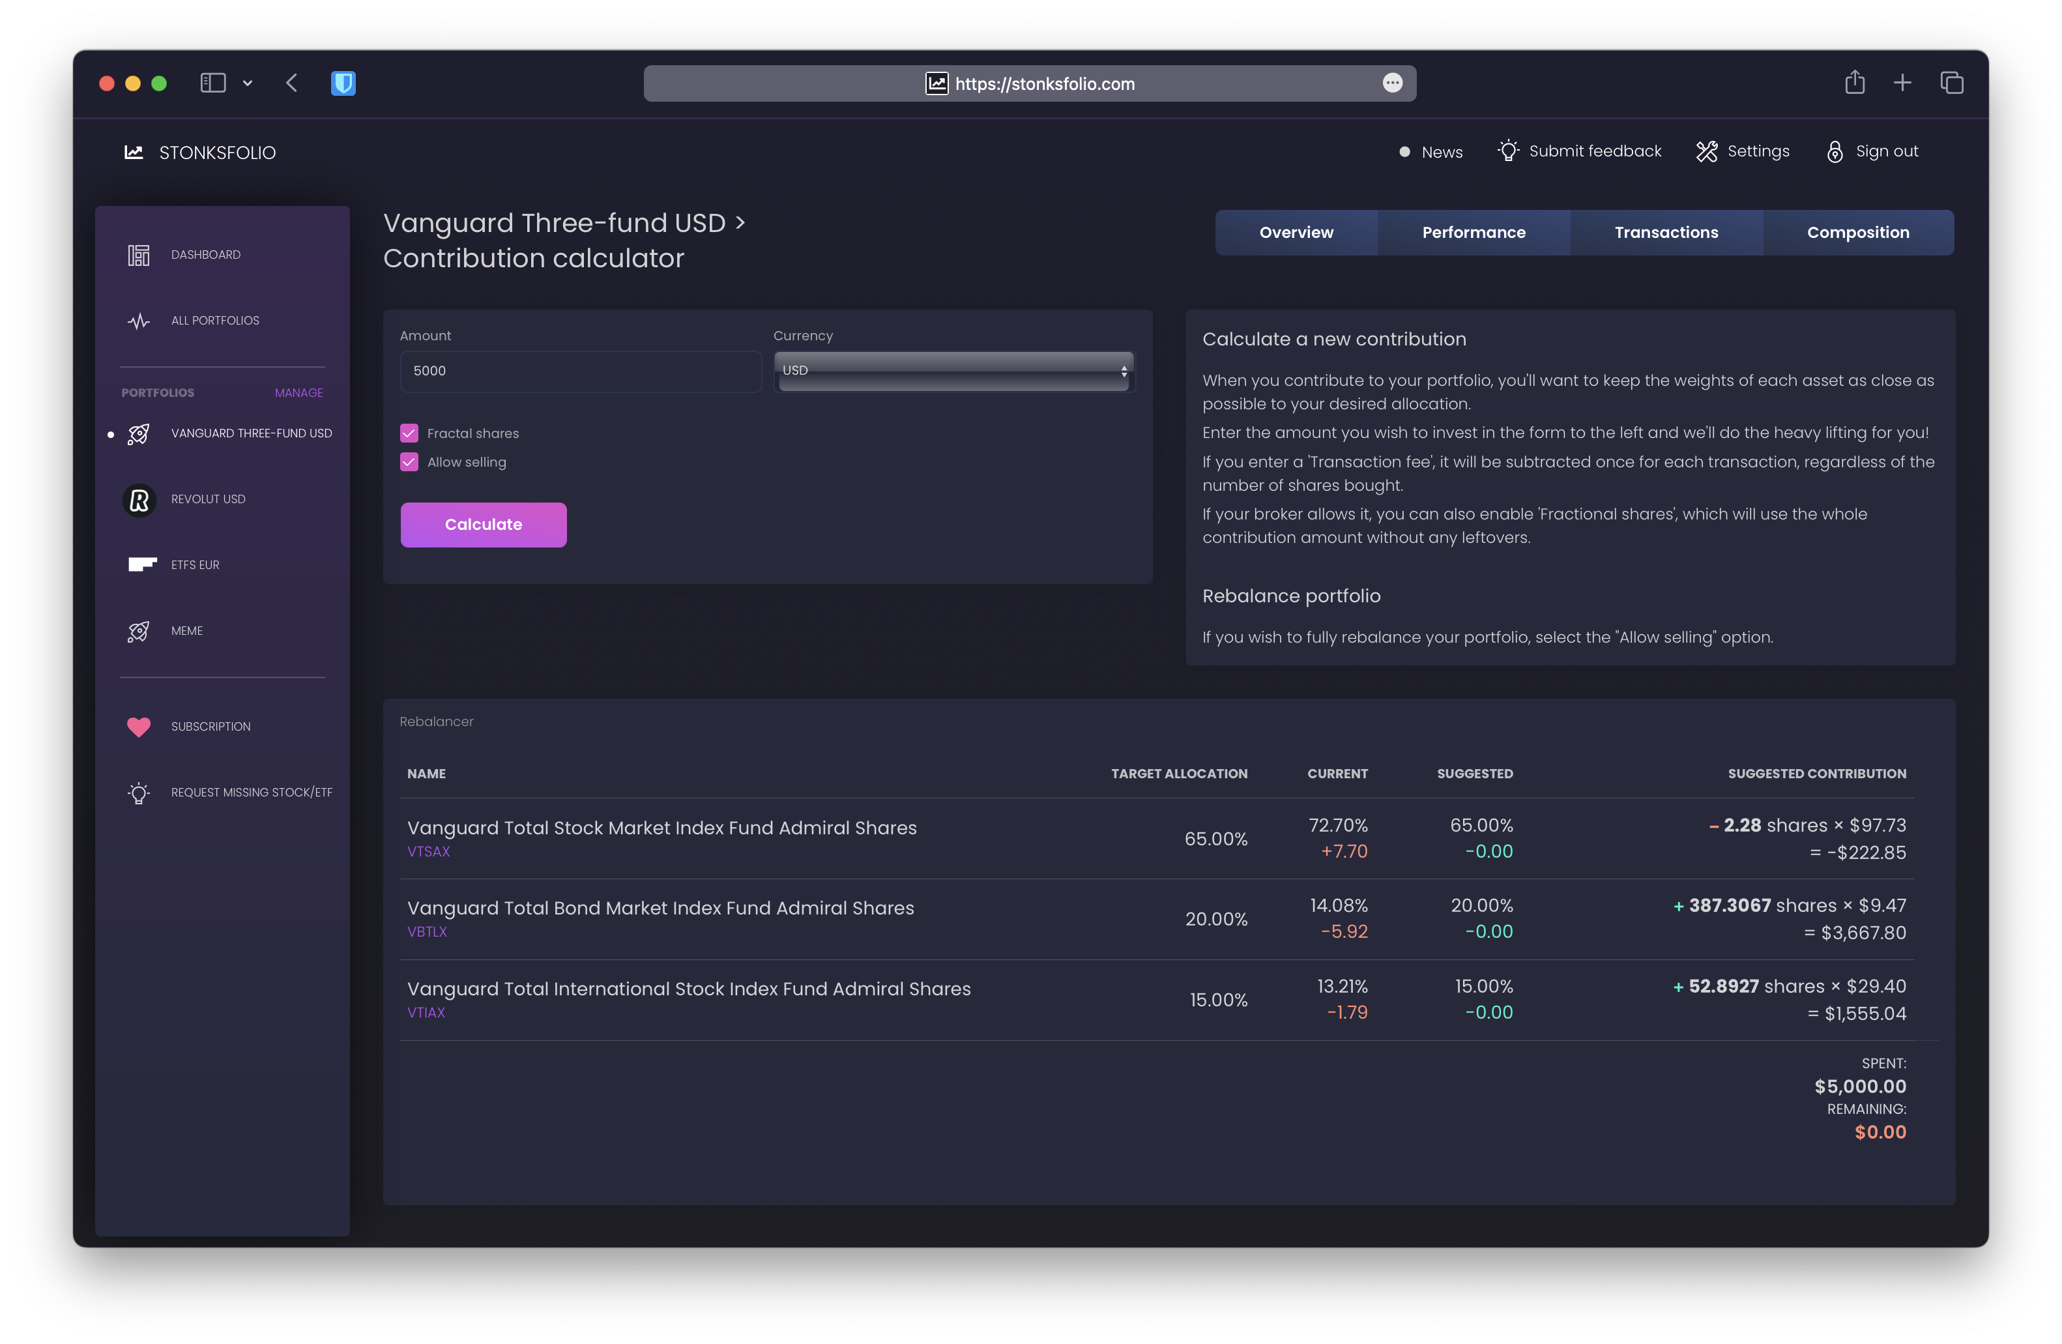
Task: Click the All Portfolios pulse icon
Action: point(139,321)
